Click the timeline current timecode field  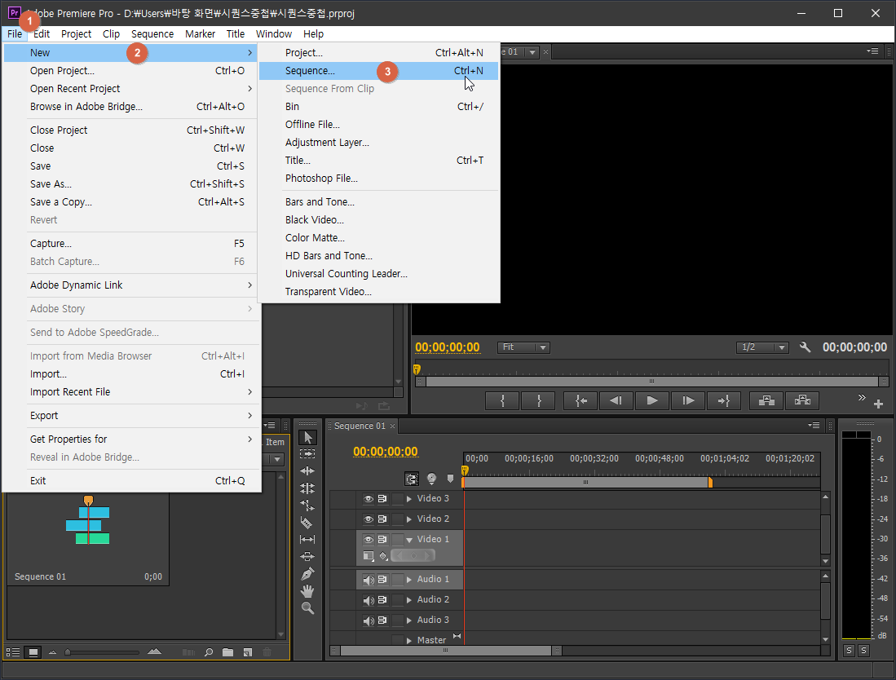pyautogui.click(x=385, y=452)
